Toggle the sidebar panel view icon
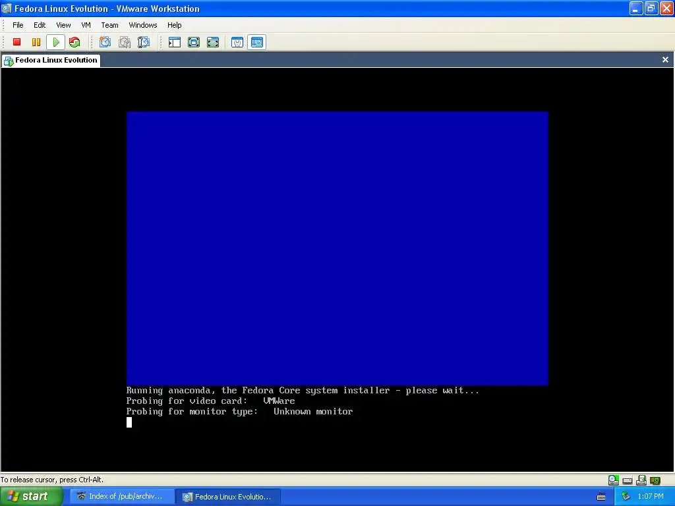675x506 pixels. [x=174, y=42]
